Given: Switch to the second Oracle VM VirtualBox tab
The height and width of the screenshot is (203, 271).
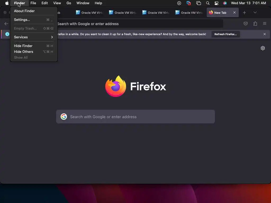Looking at the screenshot, I should 123,13.
